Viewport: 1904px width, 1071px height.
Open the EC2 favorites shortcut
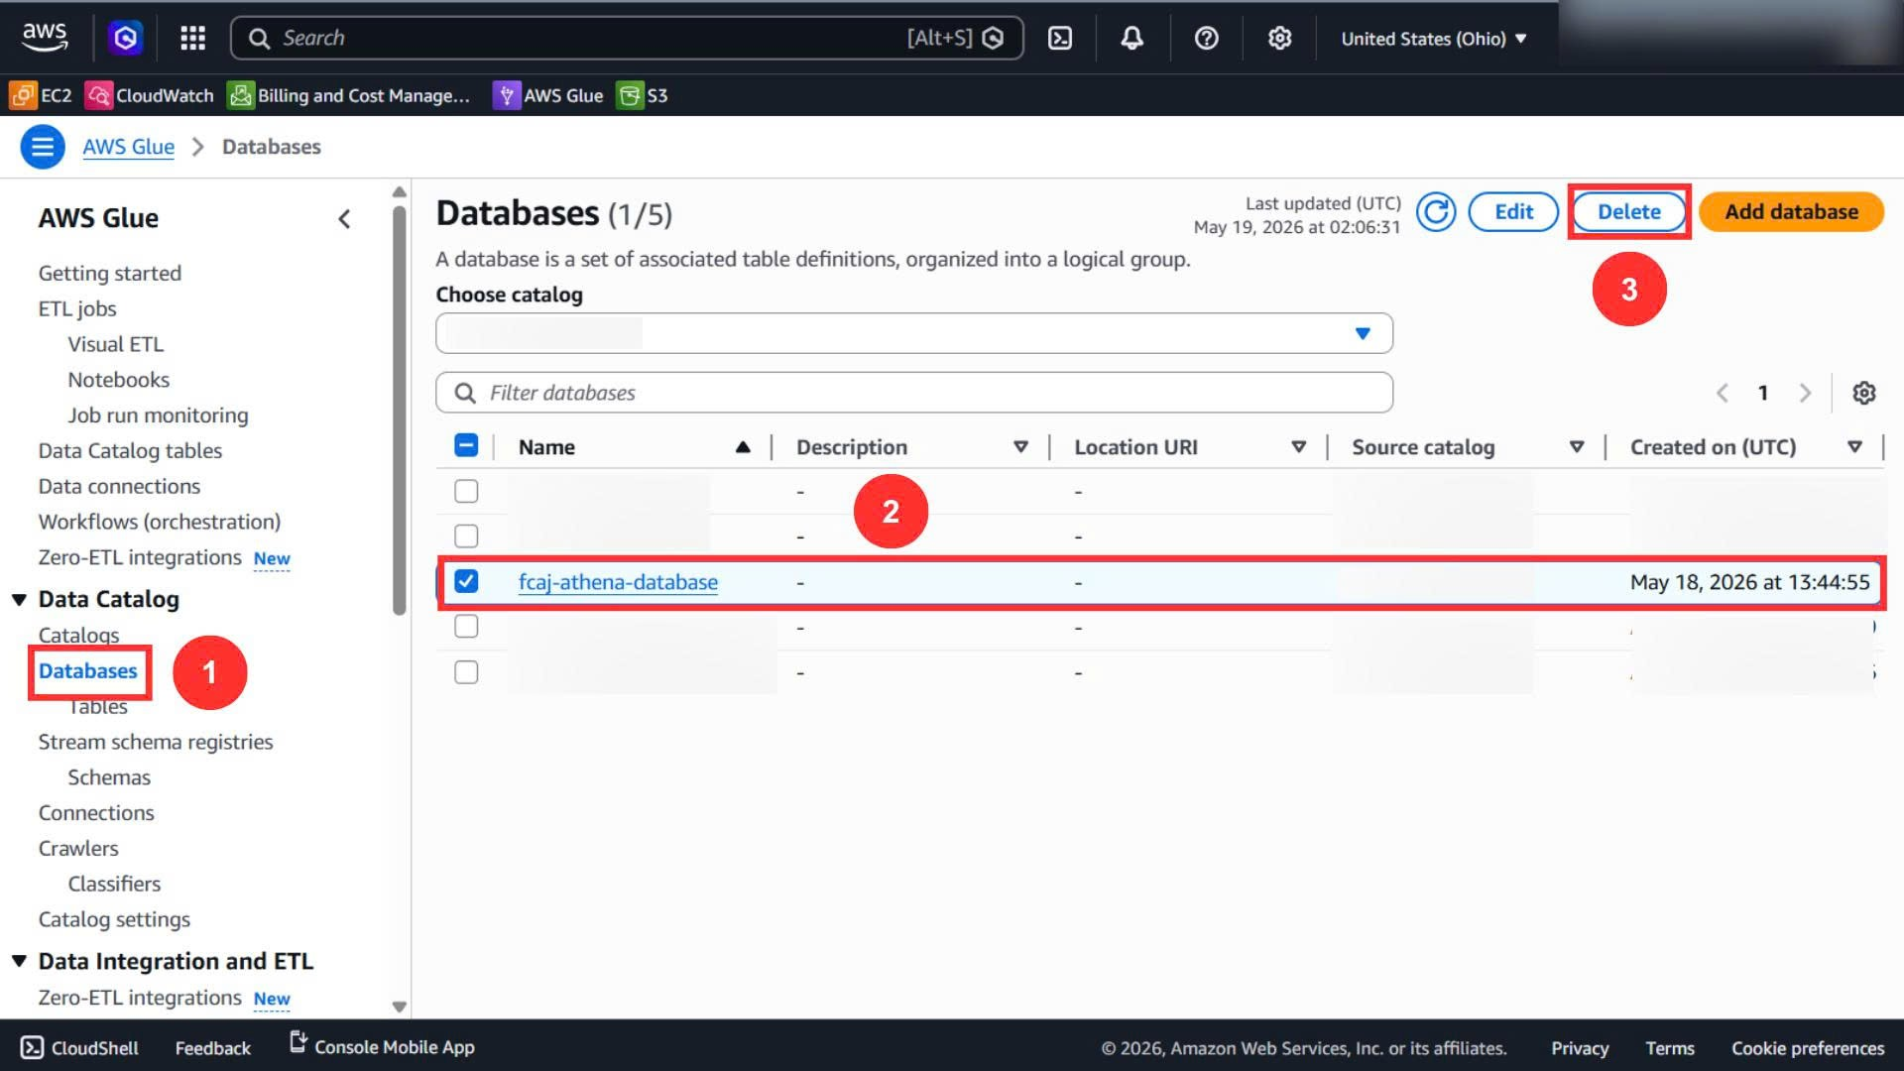41,95
